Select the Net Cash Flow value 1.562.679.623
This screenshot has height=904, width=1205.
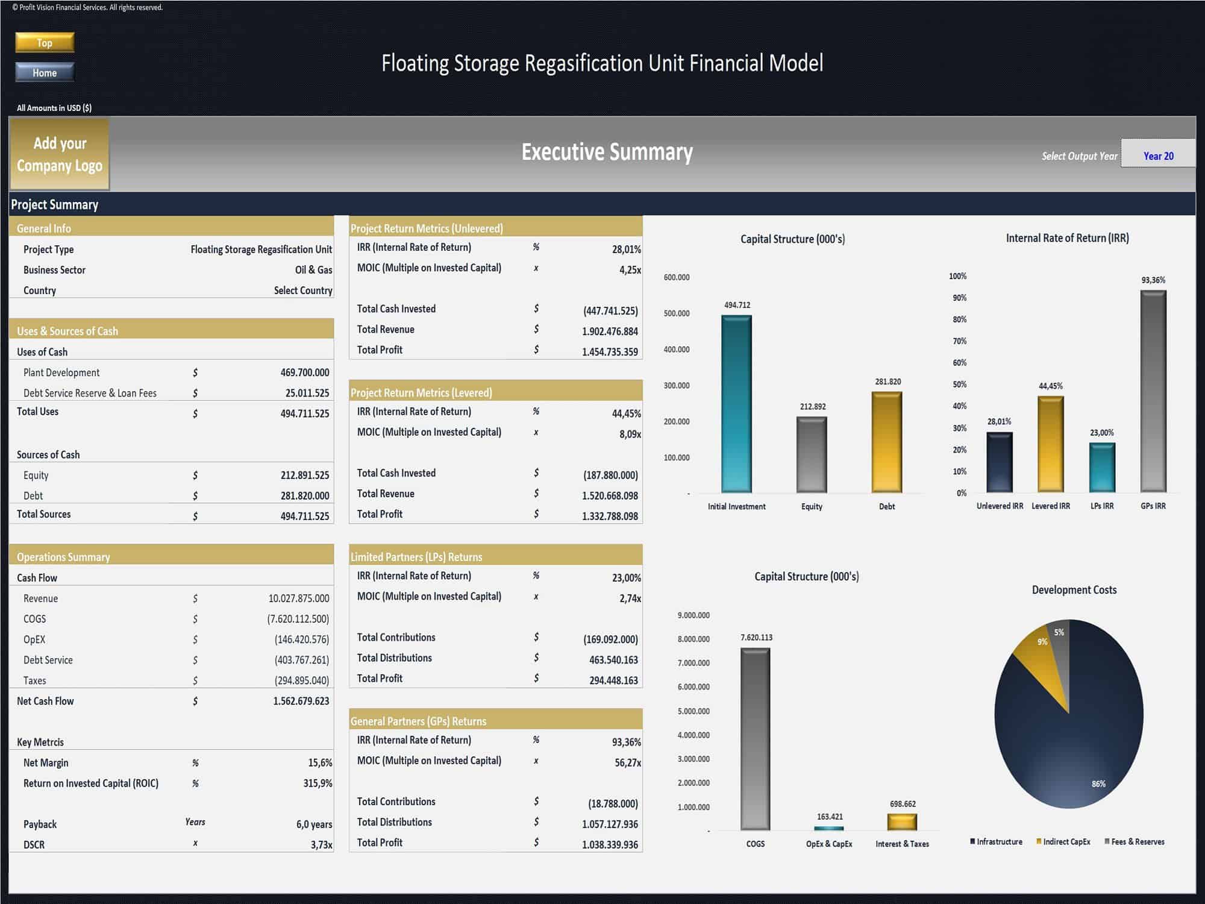(x=301, y=701)
